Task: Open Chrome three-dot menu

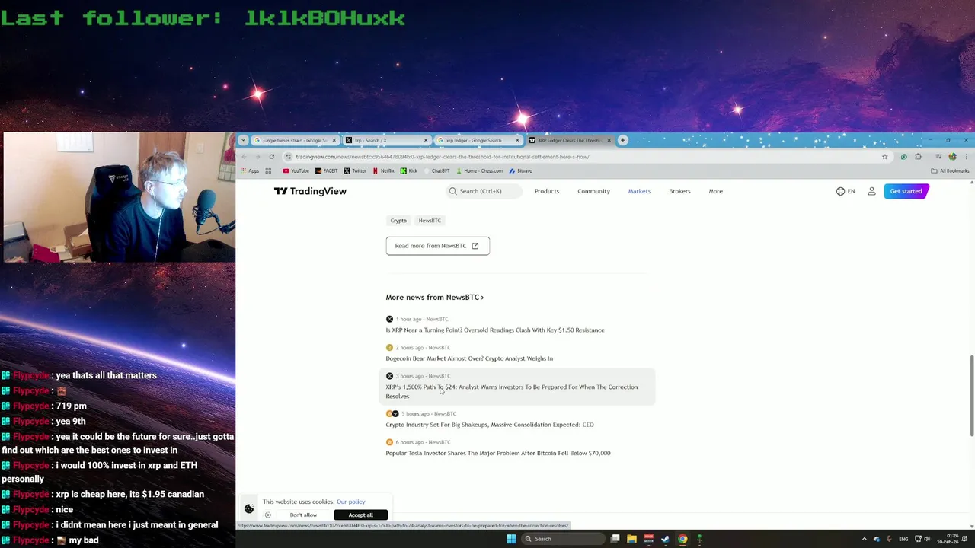Action: tap(966, 157)
